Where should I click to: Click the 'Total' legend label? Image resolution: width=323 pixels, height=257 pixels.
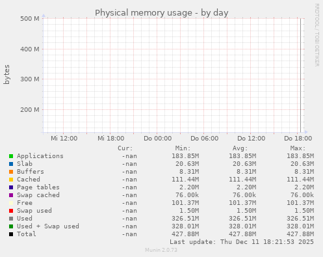(x=27, y=234)
